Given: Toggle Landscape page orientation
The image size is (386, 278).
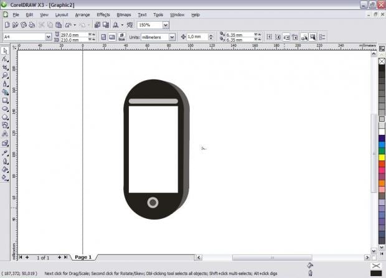Looking at the screenshot, I should click(112, 37).
